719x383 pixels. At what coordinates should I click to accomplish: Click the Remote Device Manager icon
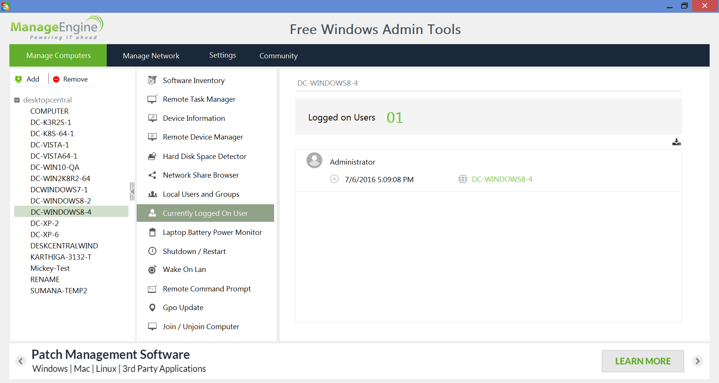click(152, 137)
